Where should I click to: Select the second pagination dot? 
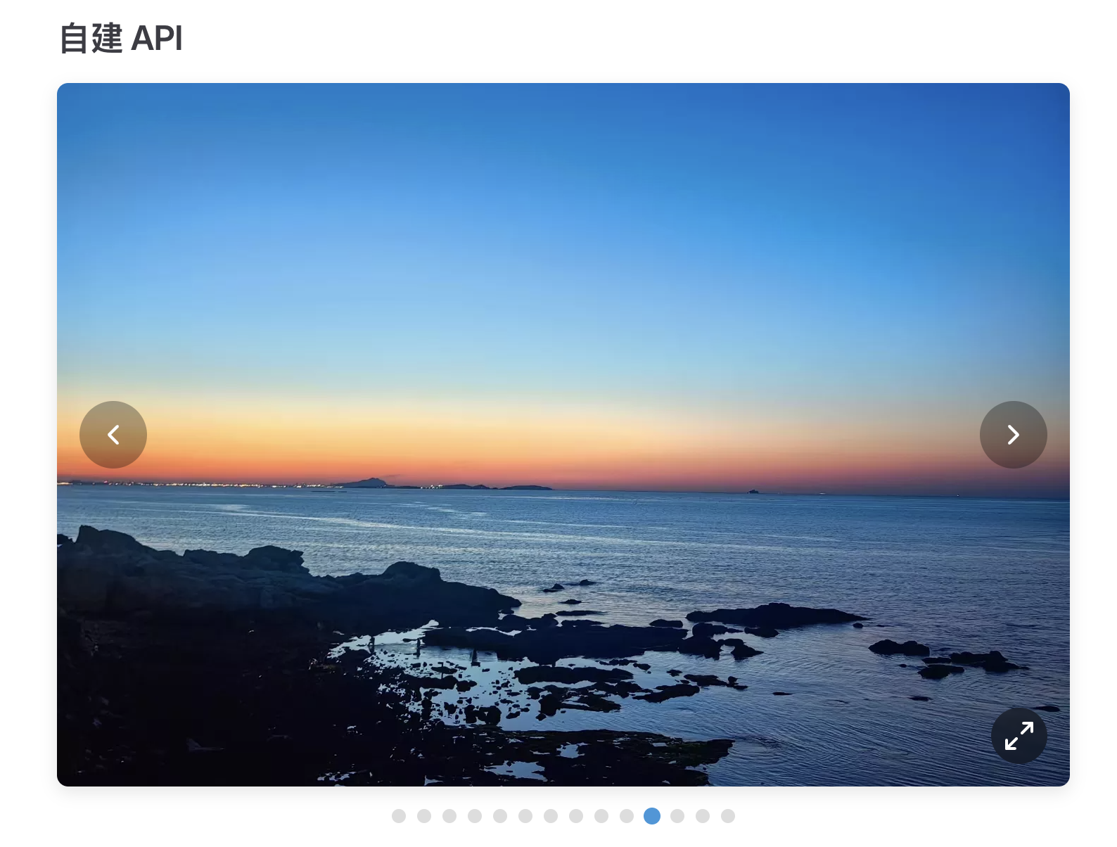tap(424, 816)
